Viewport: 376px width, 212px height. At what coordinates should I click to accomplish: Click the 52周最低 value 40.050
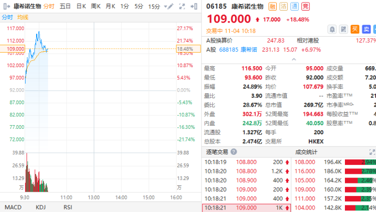(315, 123)
